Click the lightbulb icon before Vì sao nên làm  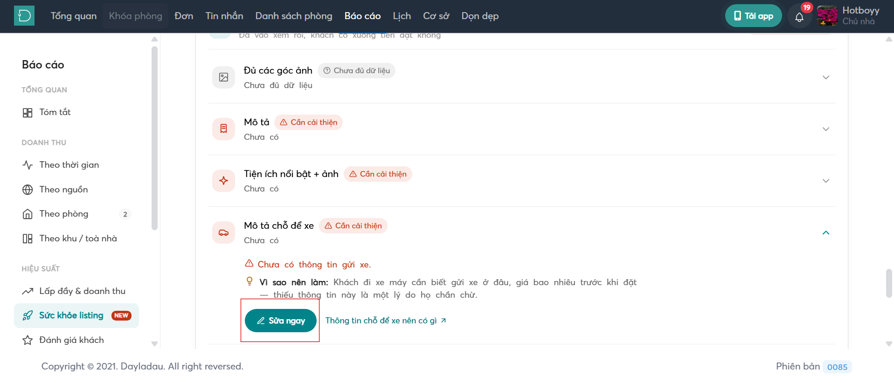pyautogui.click(x=249, y=281)
